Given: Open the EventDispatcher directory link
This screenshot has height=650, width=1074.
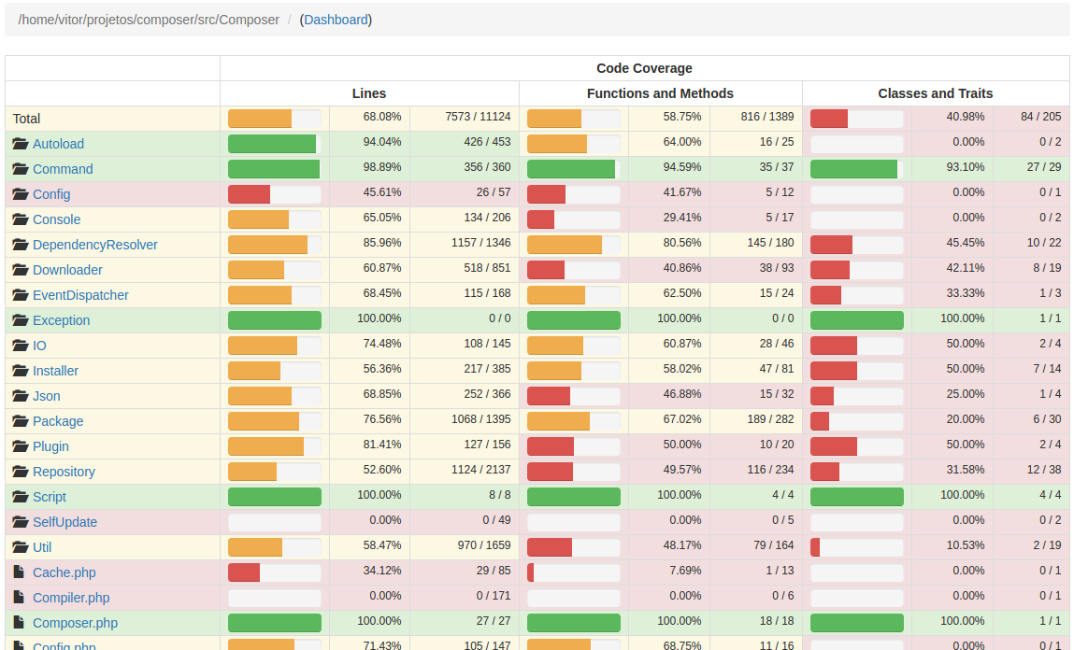Looking at the screenshot, I should 80,295.
